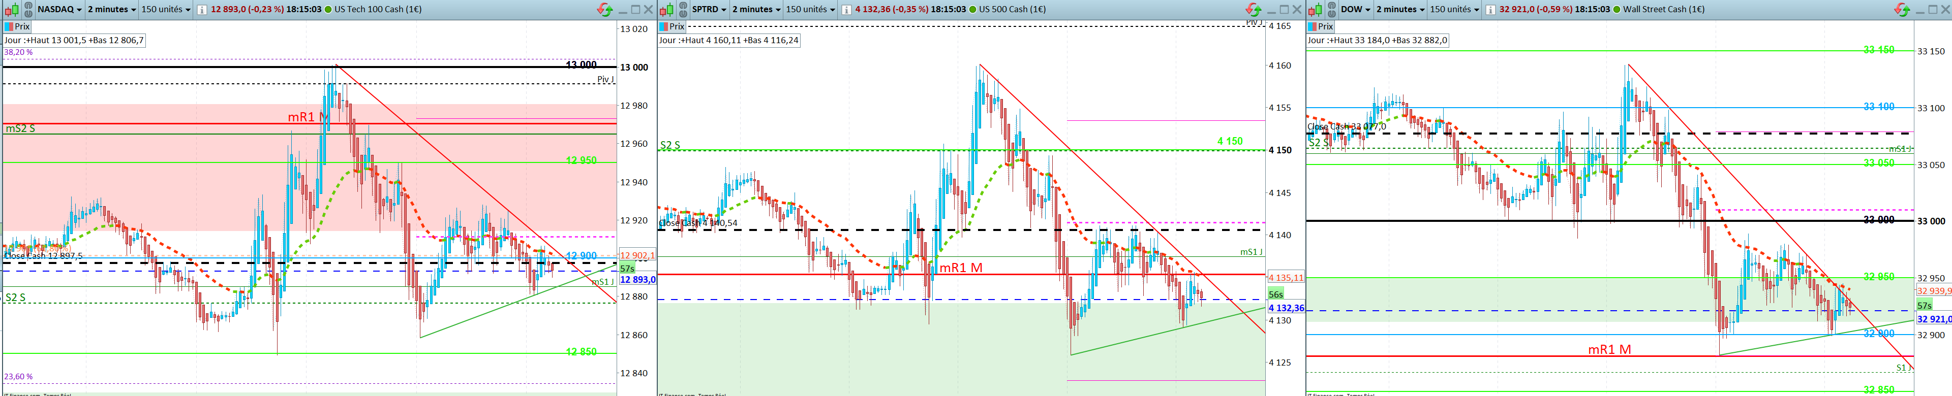Click the bold black 33 000 line label
1952x396 pixels.
pyautogui.click(x=1878, y=220)
